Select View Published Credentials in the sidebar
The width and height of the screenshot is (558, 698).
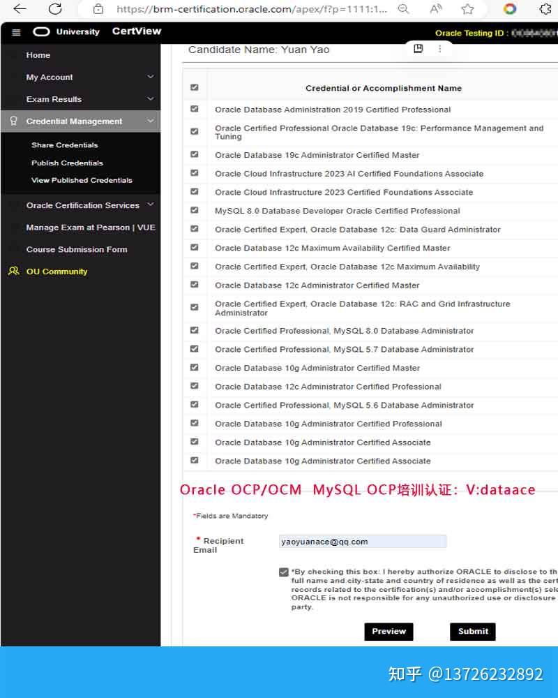tap(84, 180)
